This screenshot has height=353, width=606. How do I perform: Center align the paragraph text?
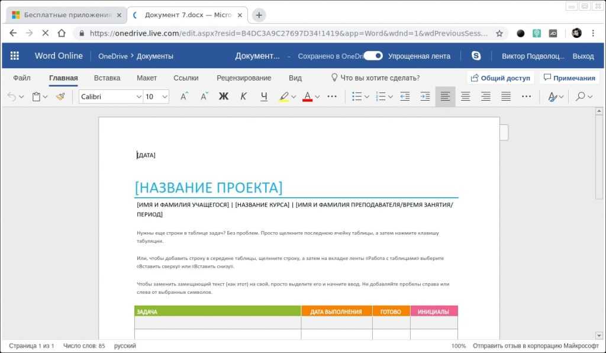click(466, 97)
